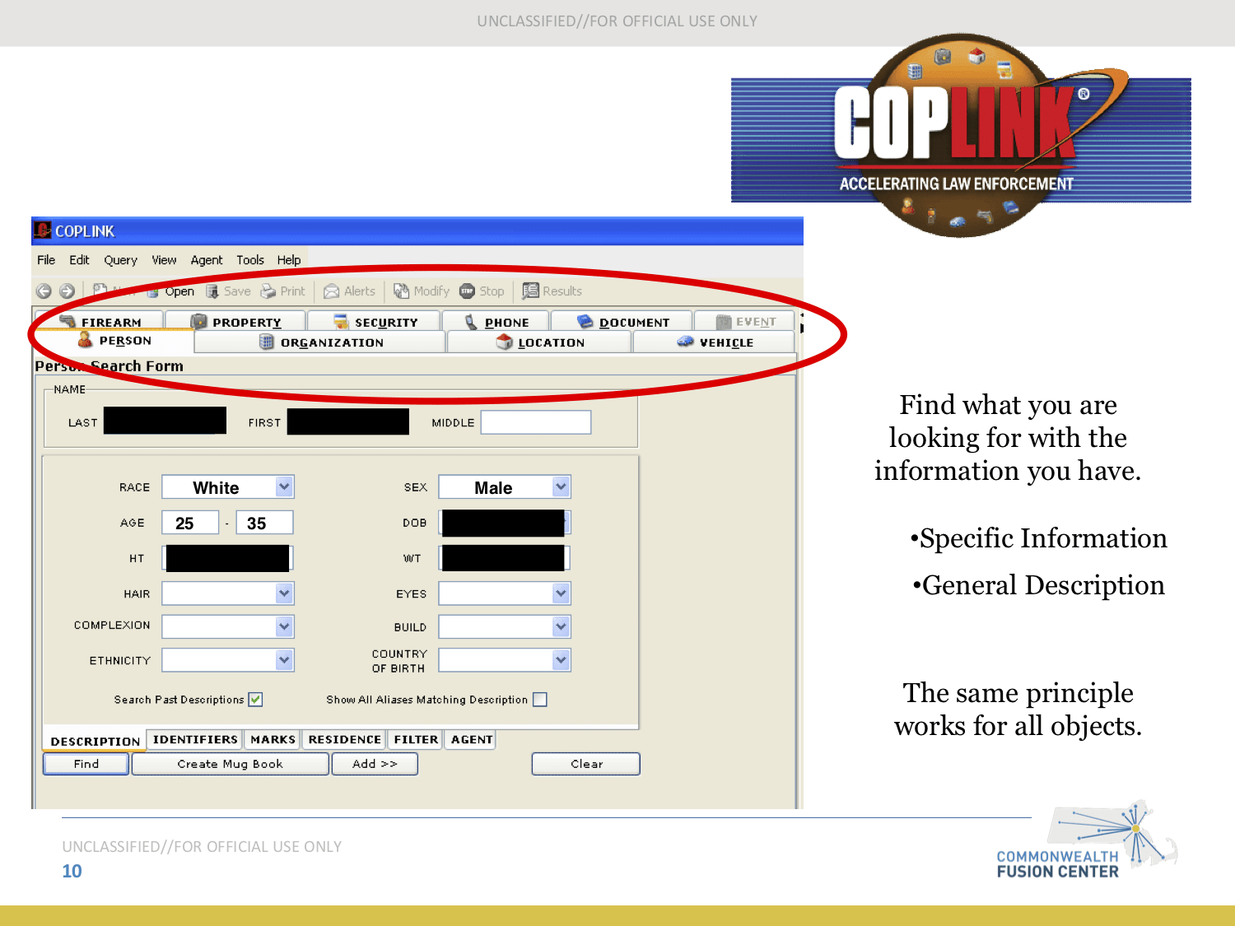The height and width of the screenshot is (926, 1235).
Task: Open the Tools menu
Action: (x=250, y=260)
